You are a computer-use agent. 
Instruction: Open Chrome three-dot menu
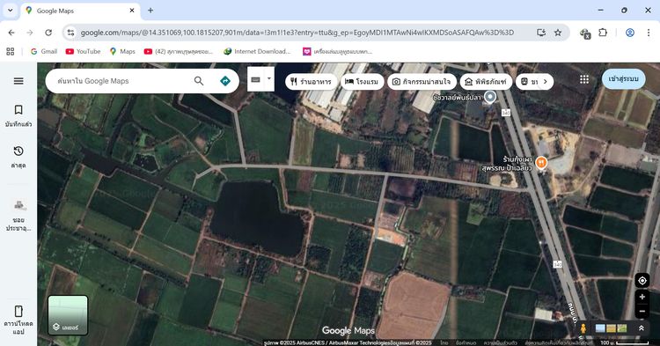click(x=649, y=33)
